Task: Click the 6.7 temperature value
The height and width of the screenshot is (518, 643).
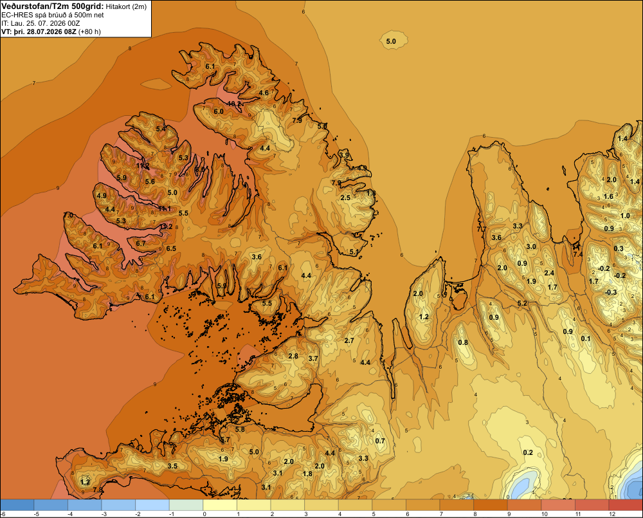Action: tap(141, 243)
